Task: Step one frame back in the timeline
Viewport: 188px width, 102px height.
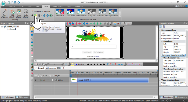Action: pyautogui.click(x=94, y=64)
